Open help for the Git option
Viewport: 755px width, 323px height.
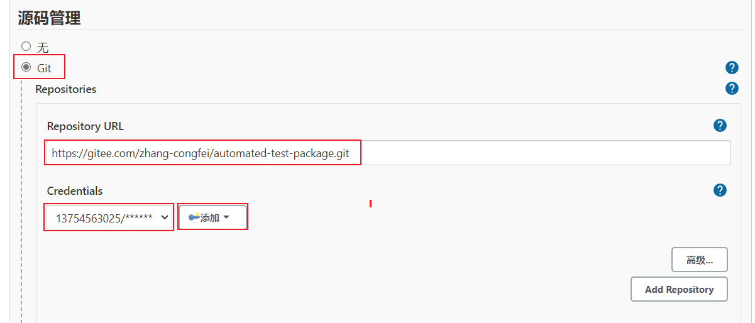pyautogui.click(x=732, y=67)
